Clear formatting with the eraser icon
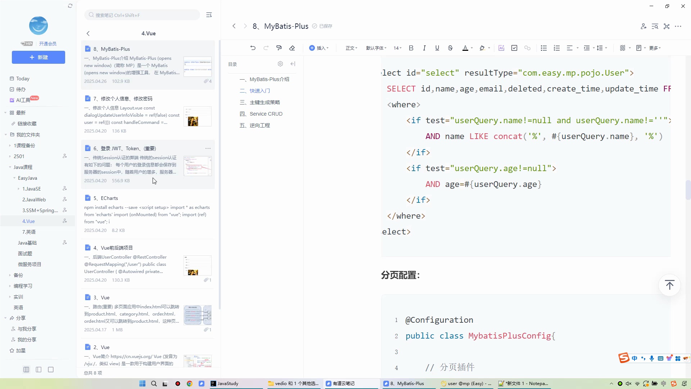 point(292,48)
